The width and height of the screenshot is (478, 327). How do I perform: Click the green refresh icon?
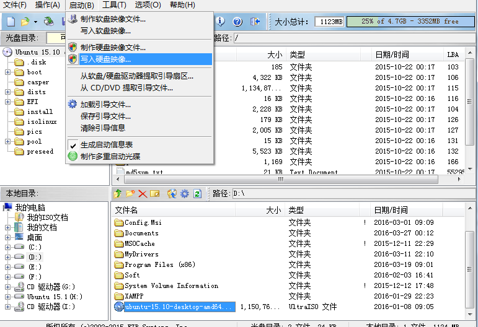click(197, 194)
